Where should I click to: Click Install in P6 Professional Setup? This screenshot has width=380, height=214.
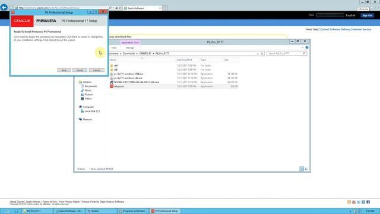click(x=80, y=70)
